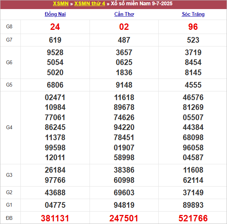
Task: Open the XSMN thứ 4 link
Action: [x=90, y=4]
